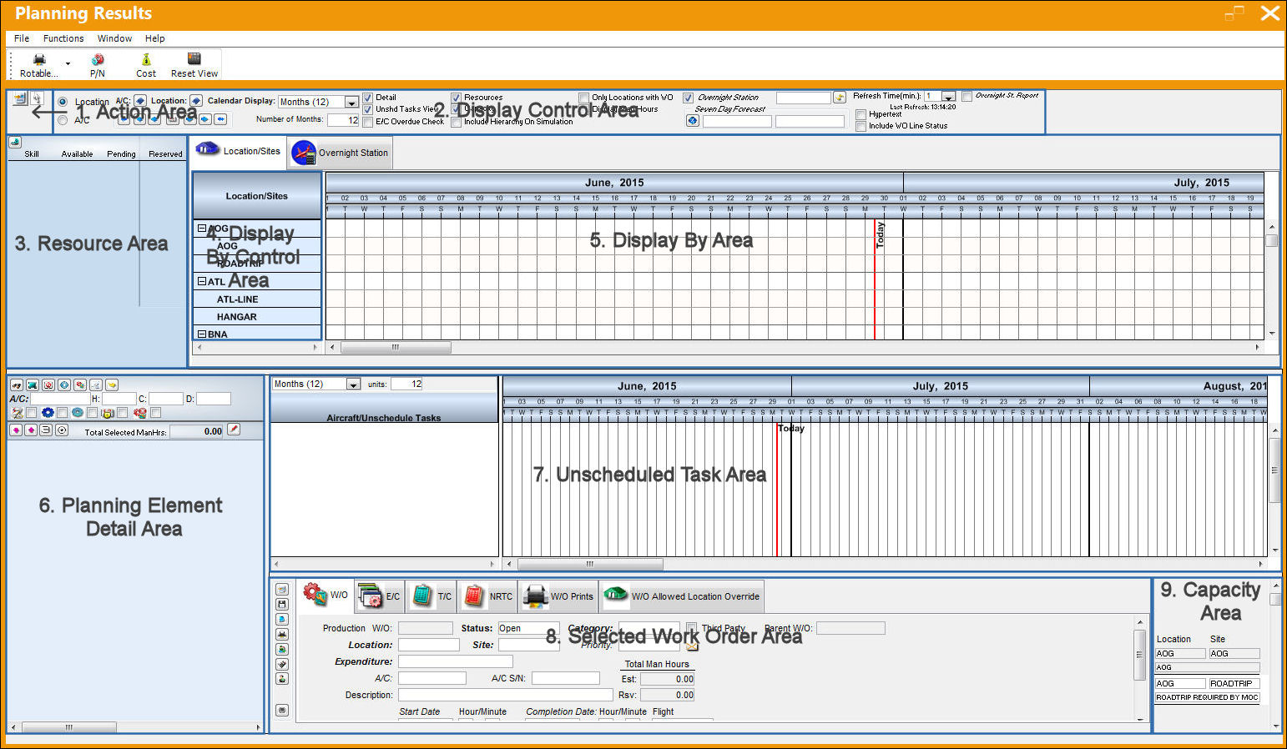
Task: Open Months dropdown in unscheduled task area
Action: pos(353,385)
